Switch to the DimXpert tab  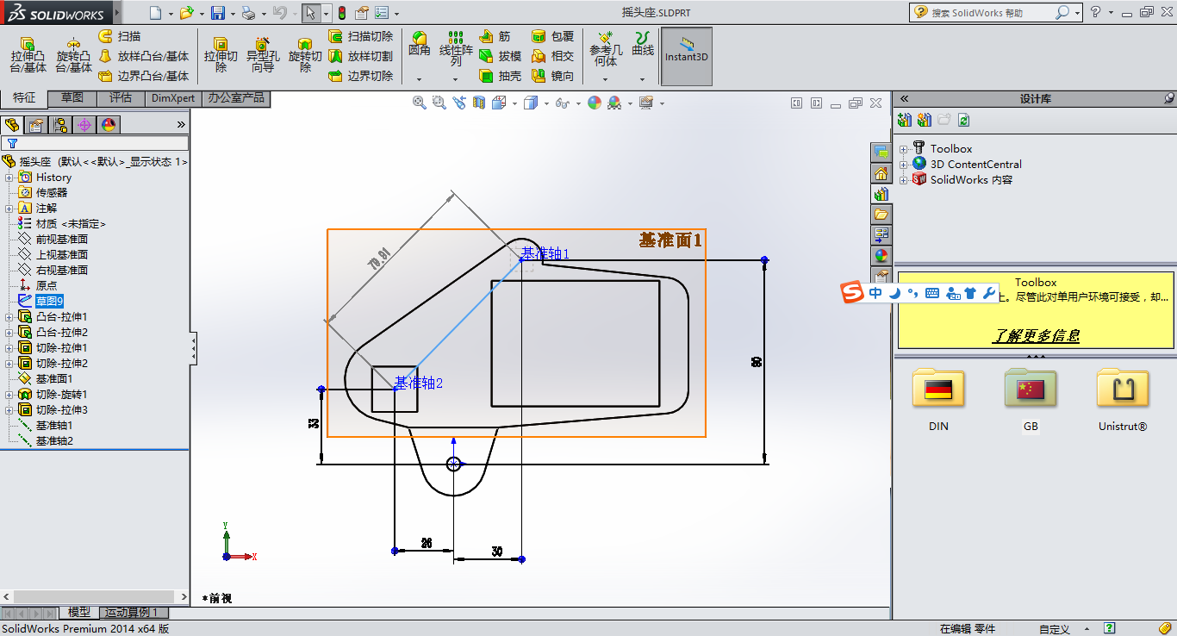(x=173, y=98)
